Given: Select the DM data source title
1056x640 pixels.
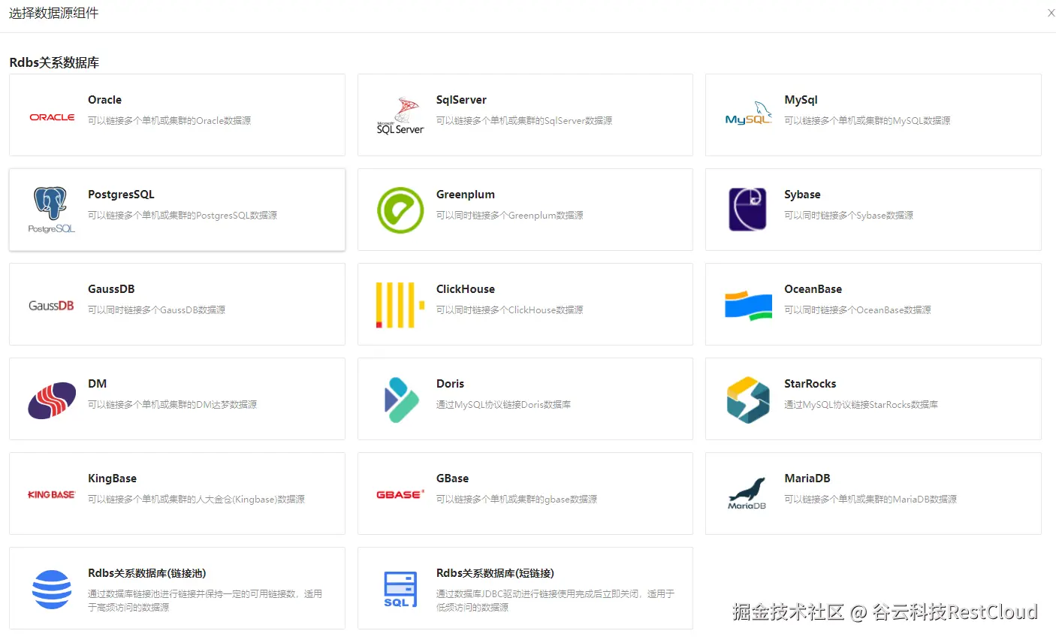Looking at the screenshot, I should [x=97, y=384].
